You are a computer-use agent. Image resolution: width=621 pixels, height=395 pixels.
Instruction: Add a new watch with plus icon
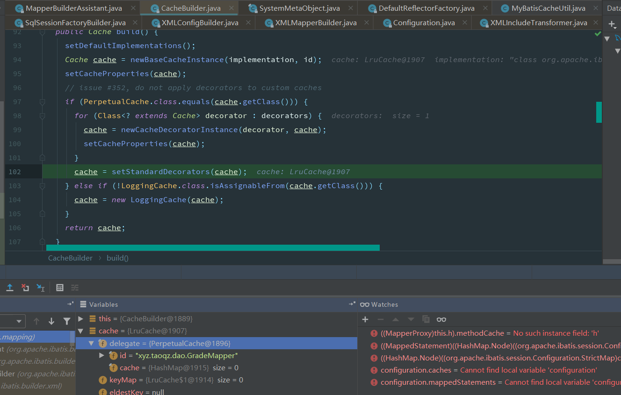tap(366, 319)
